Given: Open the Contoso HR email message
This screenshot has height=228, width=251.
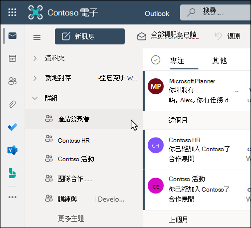Looking at the screenshot, I should 197,150.
